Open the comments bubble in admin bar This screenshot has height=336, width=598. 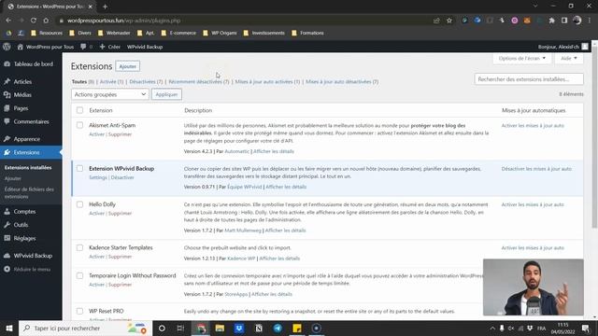pos(86,47)
